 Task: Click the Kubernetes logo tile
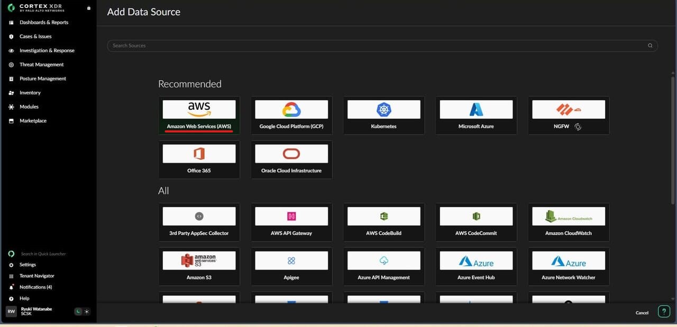[x=383, y=109]
